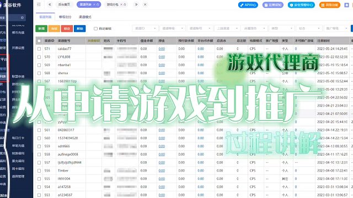The image size is (353, 198).
Task: Check the row 561 842860317 checkbox
Action: pos(39,130)
